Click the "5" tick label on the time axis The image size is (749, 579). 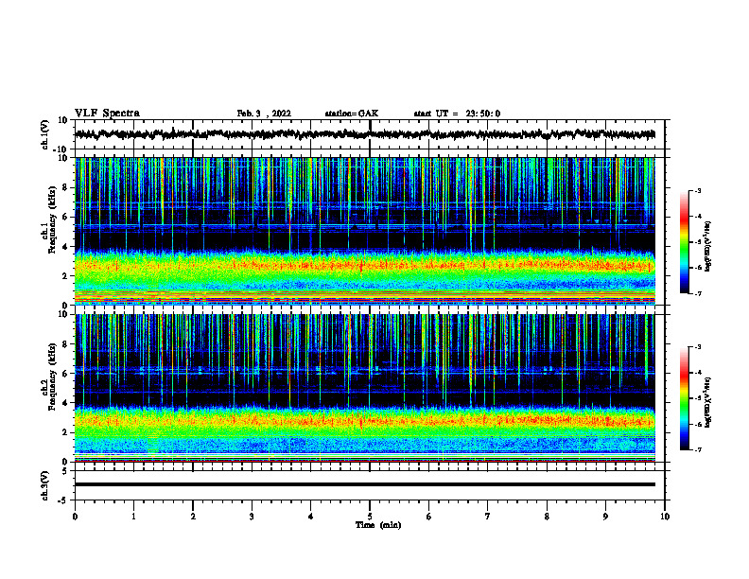370,517
